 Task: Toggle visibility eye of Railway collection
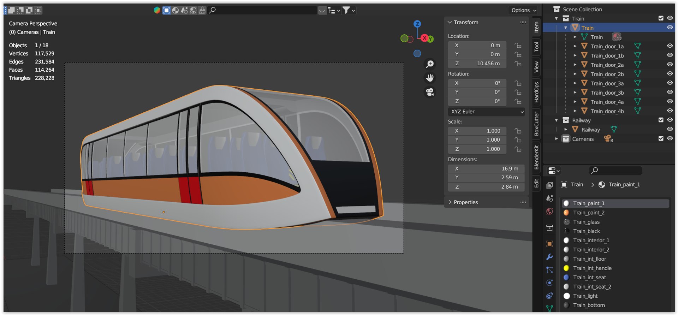[670, 120]
